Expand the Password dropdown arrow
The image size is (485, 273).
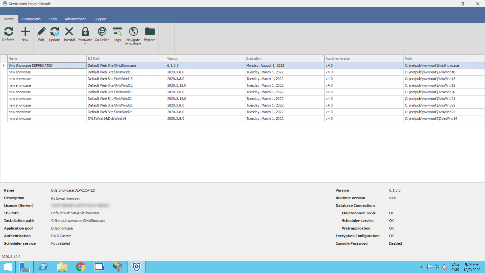click(85, 44)
